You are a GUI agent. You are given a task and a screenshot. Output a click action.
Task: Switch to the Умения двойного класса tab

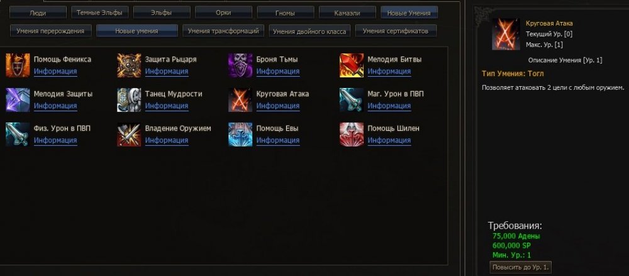click(x=309, y=31)
